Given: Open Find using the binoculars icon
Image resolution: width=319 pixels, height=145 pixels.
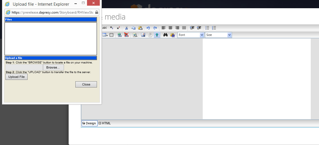Looking at the screenshot, I should 165,35.
